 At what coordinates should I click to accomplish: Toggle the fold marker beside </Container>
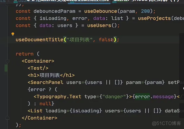click(x=8, y=118)
